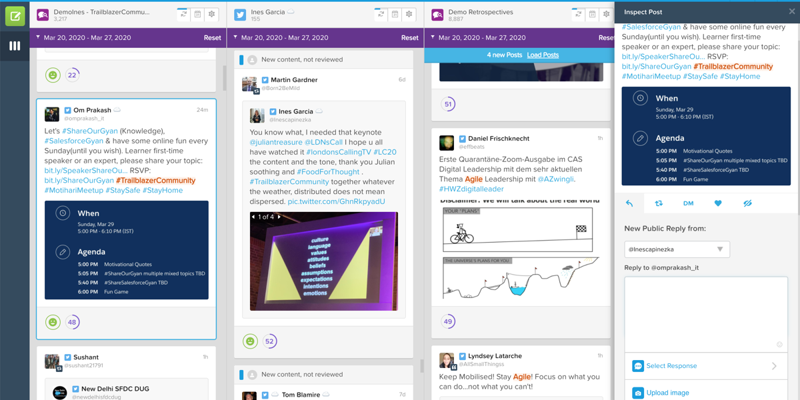The image size is (800, 400).
Task: Like the post with the heart icon
Action: tap(718, 203)
